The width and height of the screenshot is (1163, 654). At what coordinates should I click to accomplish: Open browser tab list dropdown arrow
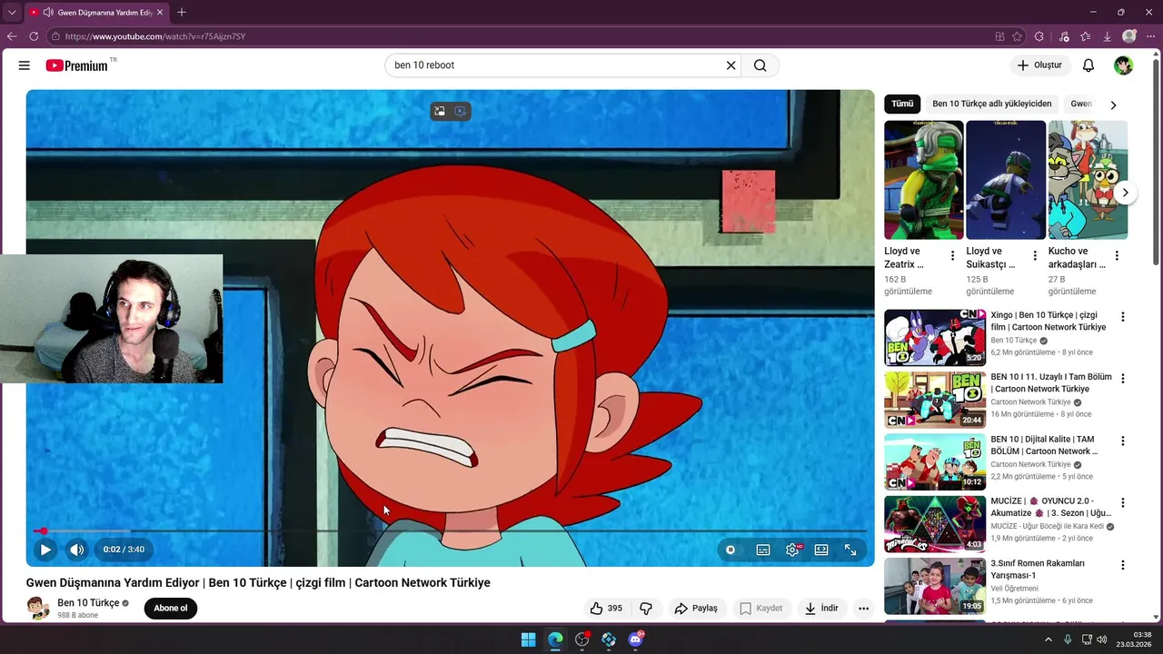pyautogui.click(x=12, y=13)
